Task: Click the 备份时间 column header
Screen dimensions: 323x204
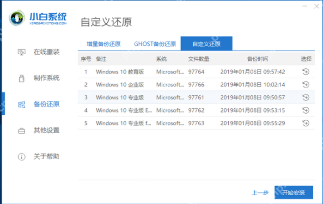Action: tap(257, 59)
